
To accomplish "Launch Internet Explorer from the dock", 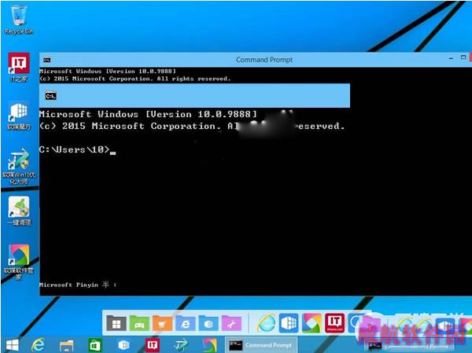I will coord(266,323).
